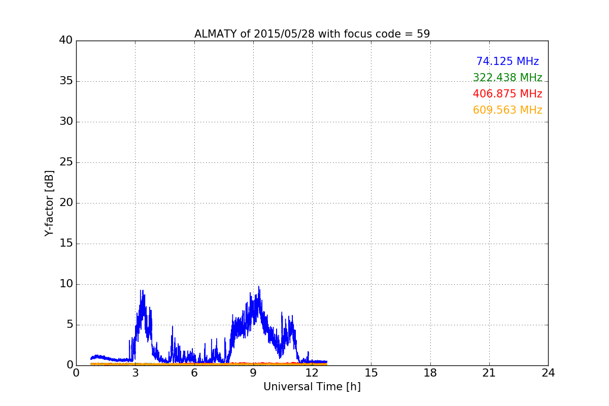The width and height of the screenshot is (609, 406).
Task: Click x-axis tick label 3
Action: 135,373
